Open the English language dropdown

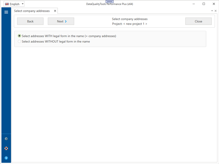(23, 4)
